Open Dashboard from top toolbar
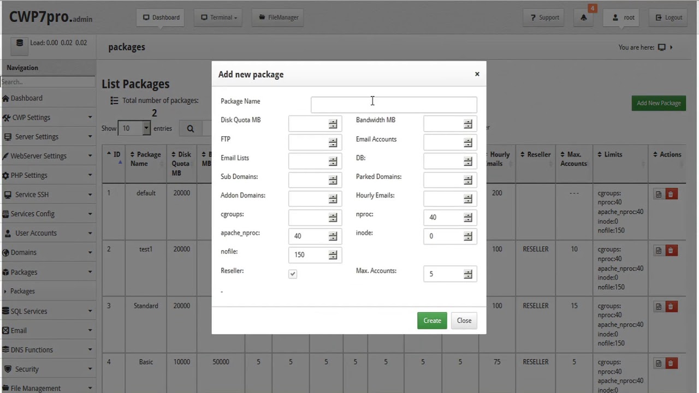Viewport: 699px width, 393px height. [161, 17]
